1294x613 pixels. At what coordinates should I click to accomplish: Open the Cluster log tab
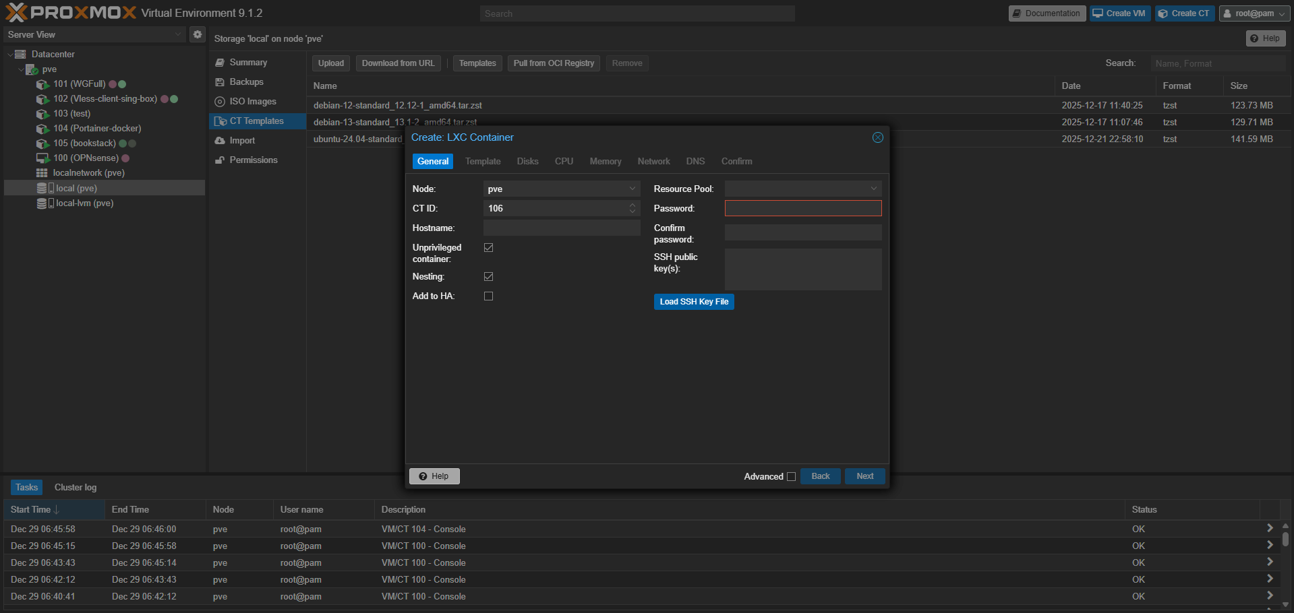point(76,487)
